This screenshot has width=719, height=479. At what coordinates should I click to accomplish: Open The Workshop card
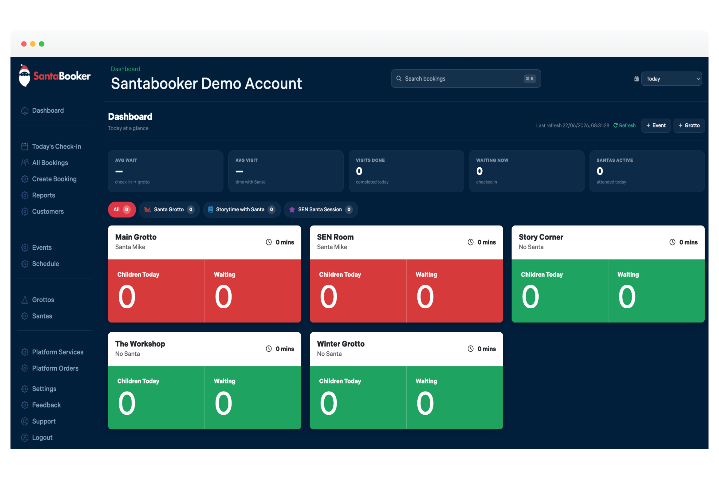(x=205, y=381)
